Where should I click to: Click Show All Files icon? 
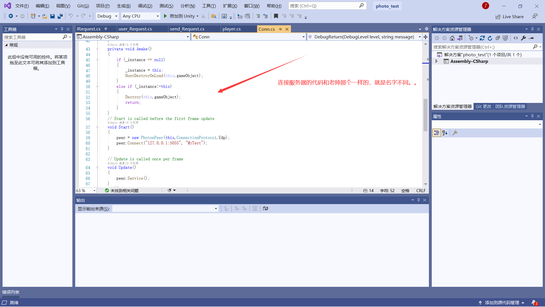pos(505,38)
